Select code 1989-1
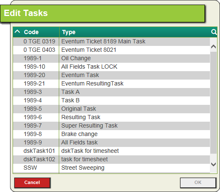 (33, 58)
